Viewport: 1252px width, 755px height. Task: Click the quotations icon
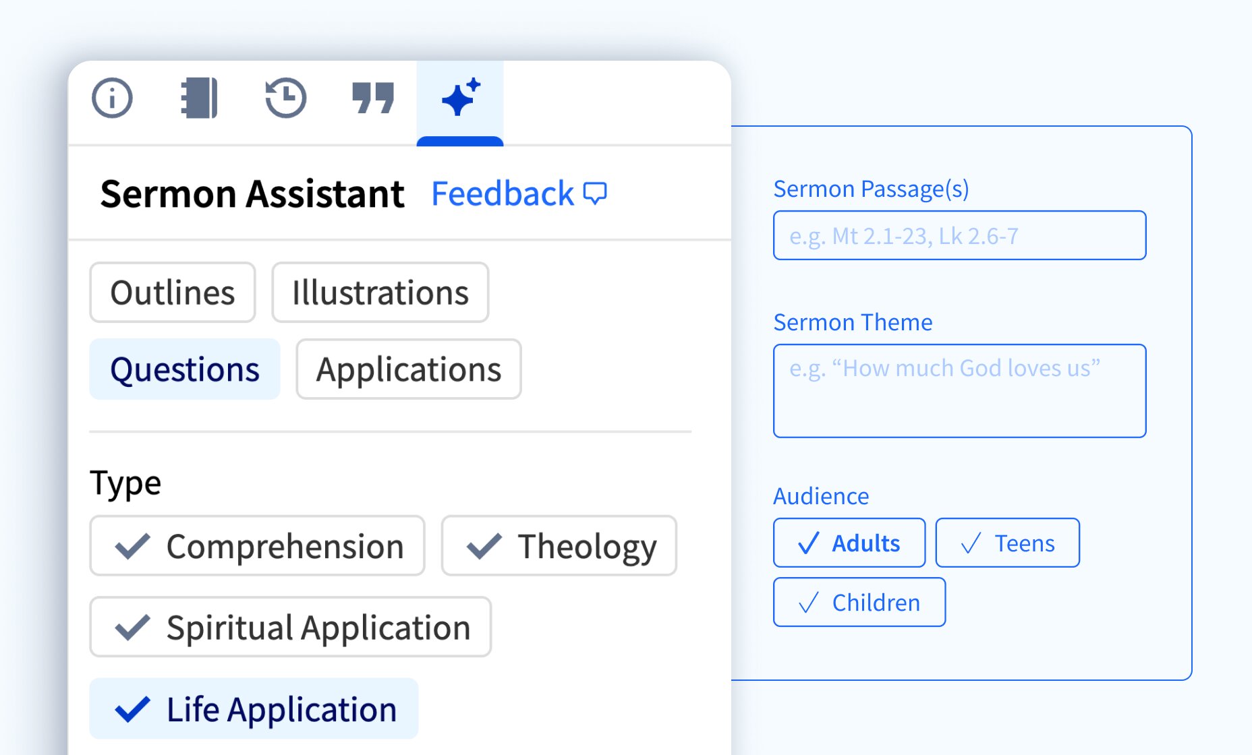373,98
